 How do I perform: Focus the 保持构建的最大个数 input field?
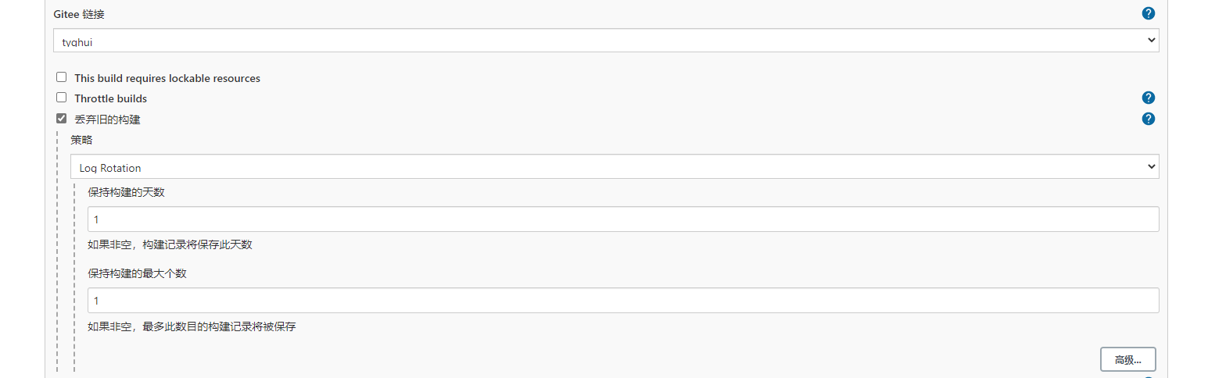623,301
